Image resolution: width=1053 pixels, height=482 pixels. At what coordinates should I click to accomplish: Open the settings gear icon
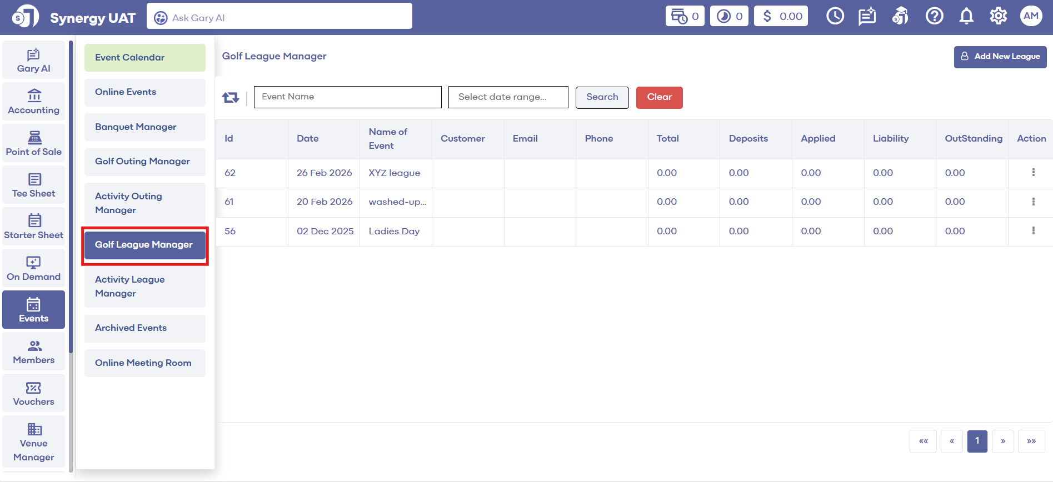pos(998,17)
